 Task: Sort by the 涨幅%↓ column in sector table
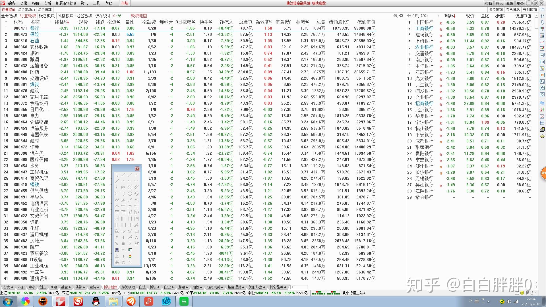[x=62, y=22]
